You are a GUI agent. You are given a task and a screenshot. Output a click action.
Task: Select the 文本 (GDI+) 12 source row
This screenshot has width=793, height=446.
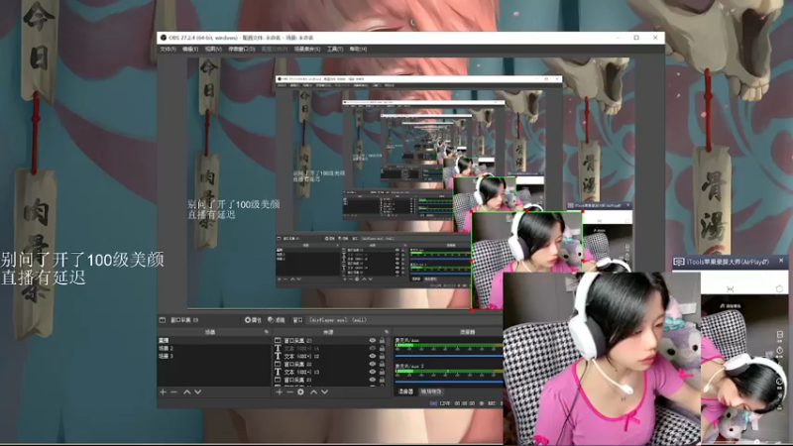[x=331, y=356]
